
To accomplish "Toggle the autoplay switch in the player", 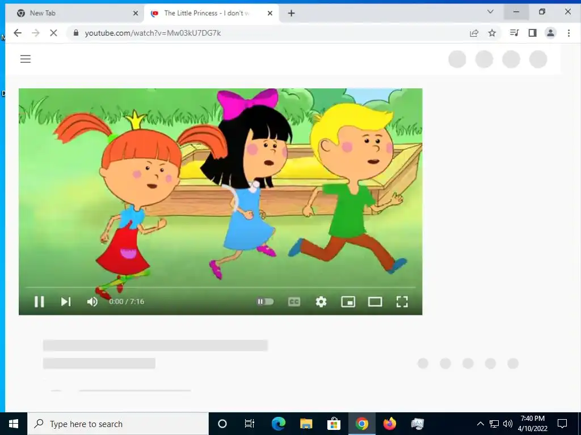I will coord(266,302).
